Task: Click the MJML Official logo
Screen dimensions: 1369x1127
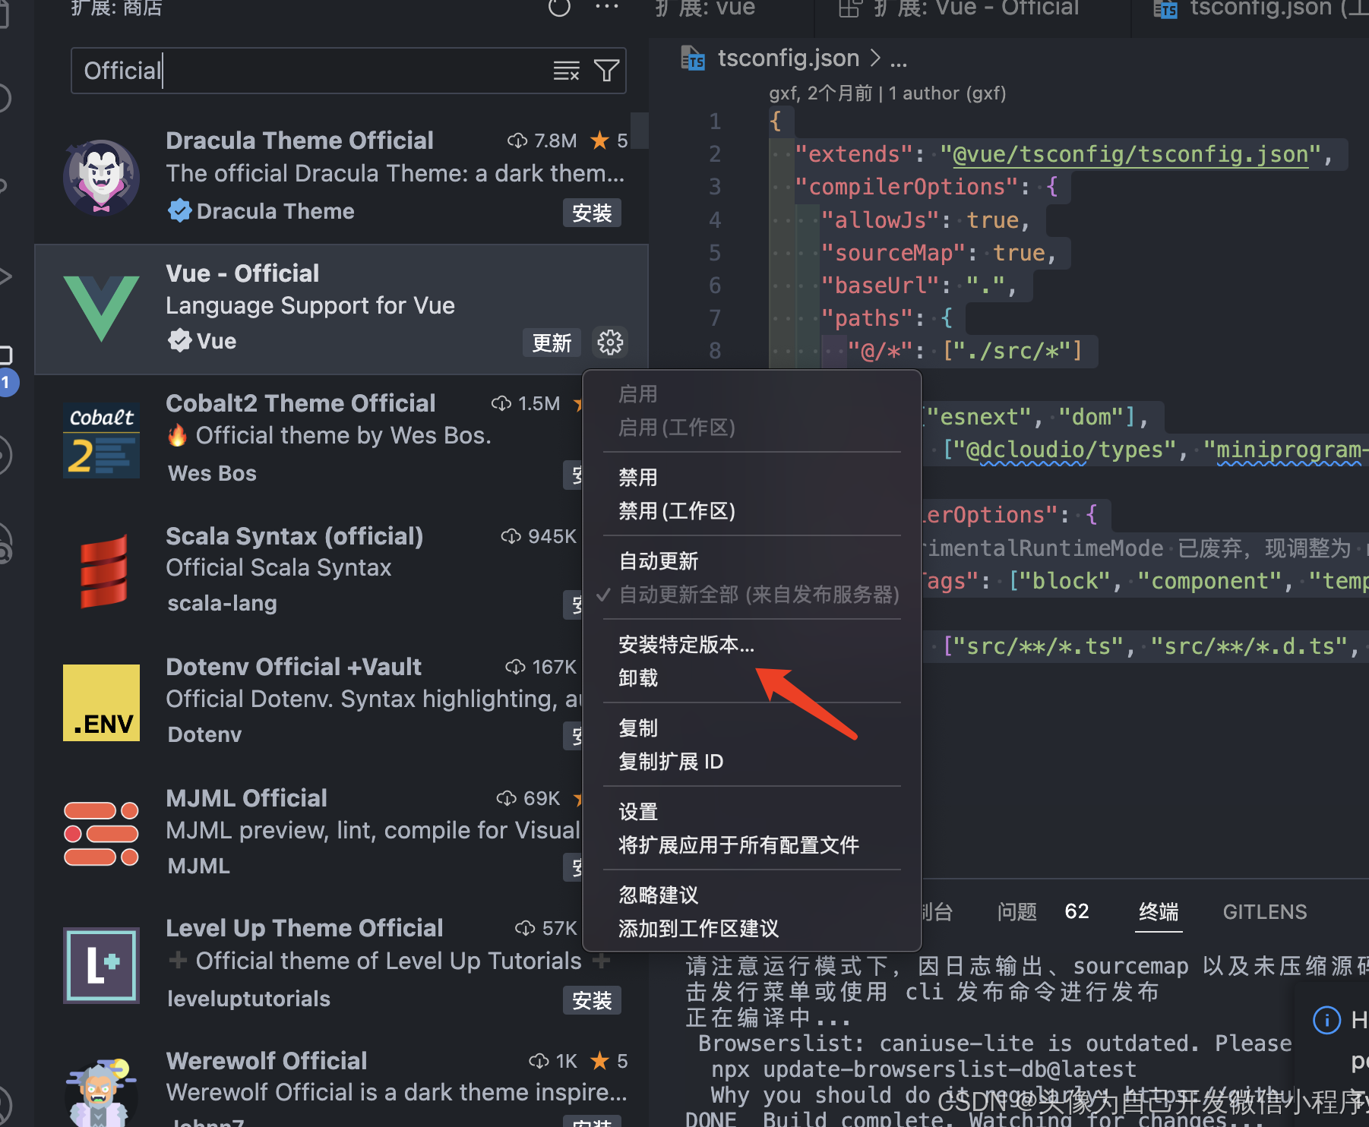Action: point(101,834)
